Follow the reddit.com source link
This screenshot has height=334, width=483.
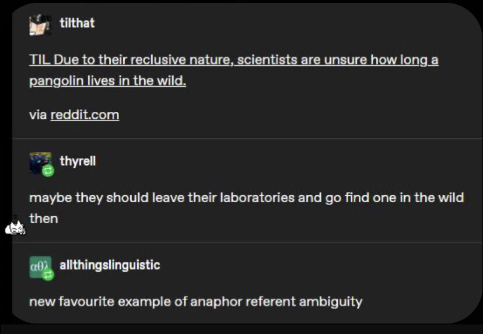click(x=85, y=114)
